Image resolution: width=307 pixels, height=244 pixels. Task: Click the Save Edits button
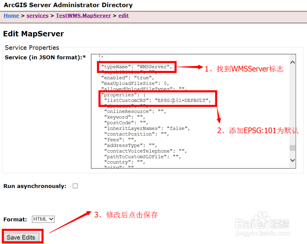point(21,237)
